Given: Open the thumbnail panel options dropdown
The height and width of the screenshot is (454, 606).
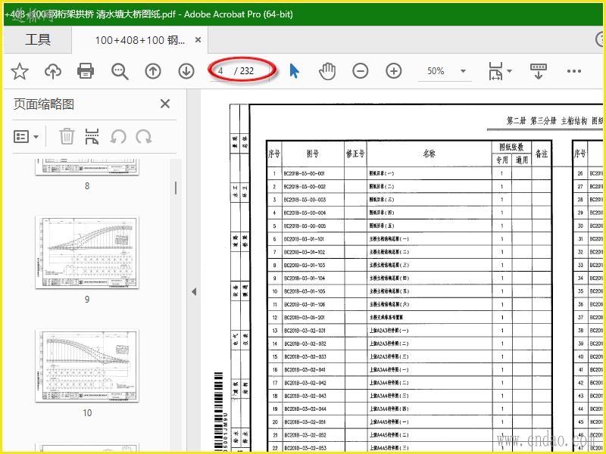Looking at the screenshot, I should pos(27,136).
